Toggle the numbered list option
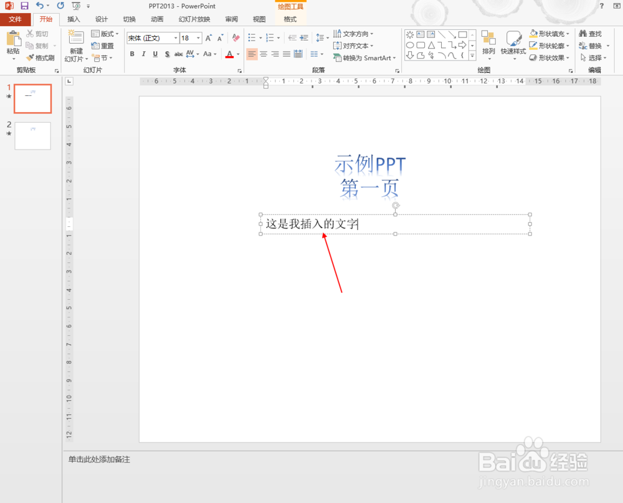This screenshot has height=503, width=623. click(x=269, y=38)
